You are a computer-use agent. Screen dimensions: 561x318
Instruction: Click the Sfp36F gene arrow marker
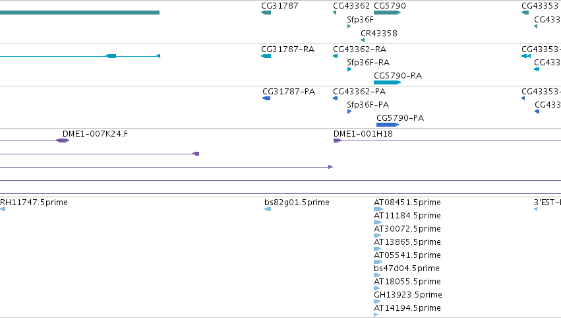coord(349,26)
